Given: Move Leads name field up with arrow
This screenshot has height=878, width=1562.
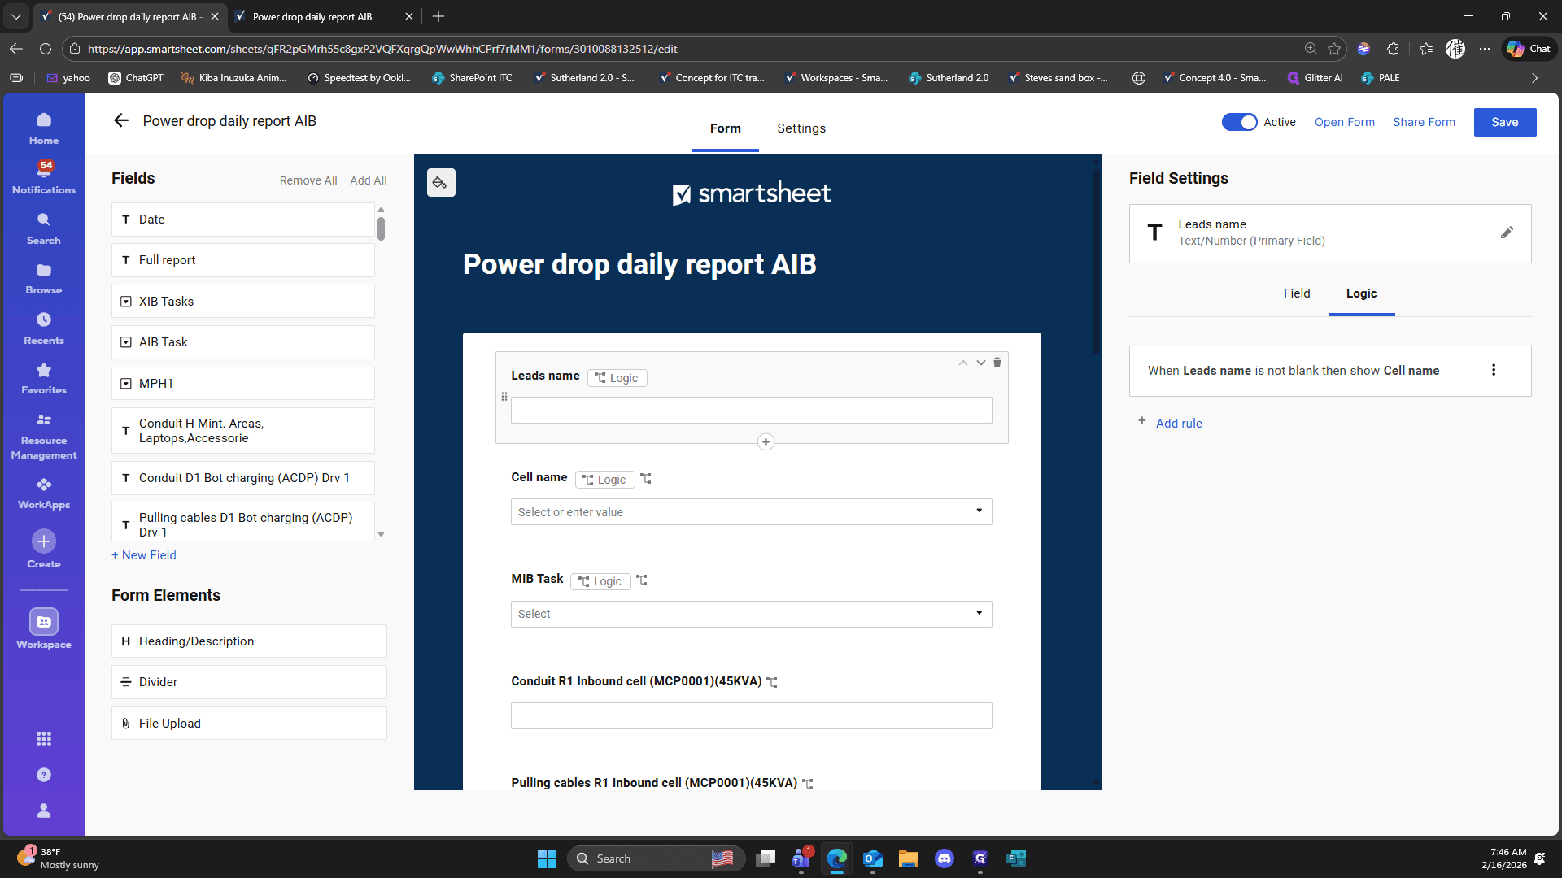Looking at the screenshot, I should [963, 363].
